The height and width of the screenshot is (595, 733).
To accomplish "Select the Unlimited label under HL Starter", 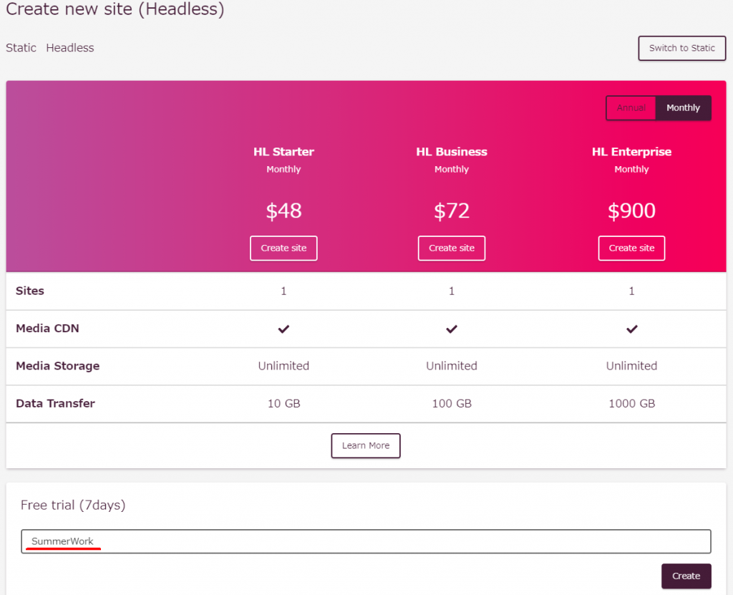I will pyautogui.click(x=283, y=366).
